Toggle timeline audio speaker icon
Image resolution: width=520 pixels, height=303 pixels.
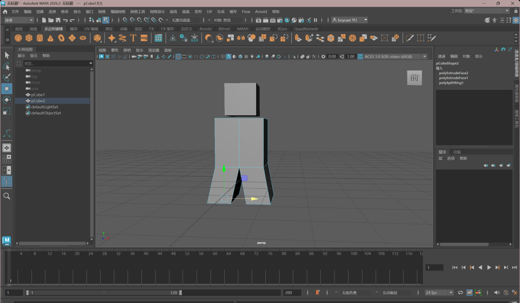[x=496, y=293]
